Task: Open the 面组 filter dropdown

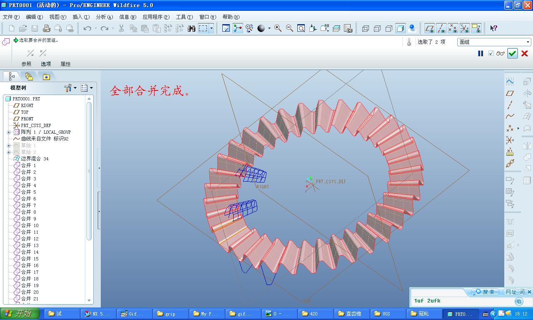Action: pos(494,42)
